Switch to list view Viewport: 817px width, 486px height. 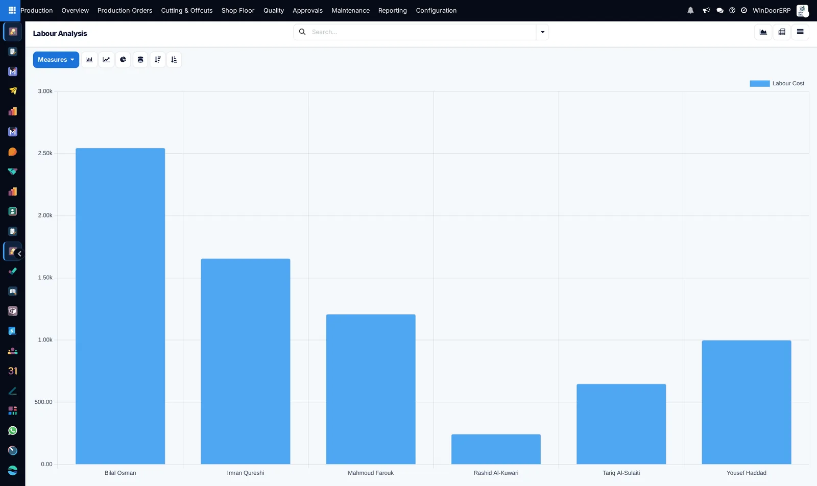(800, 32)
